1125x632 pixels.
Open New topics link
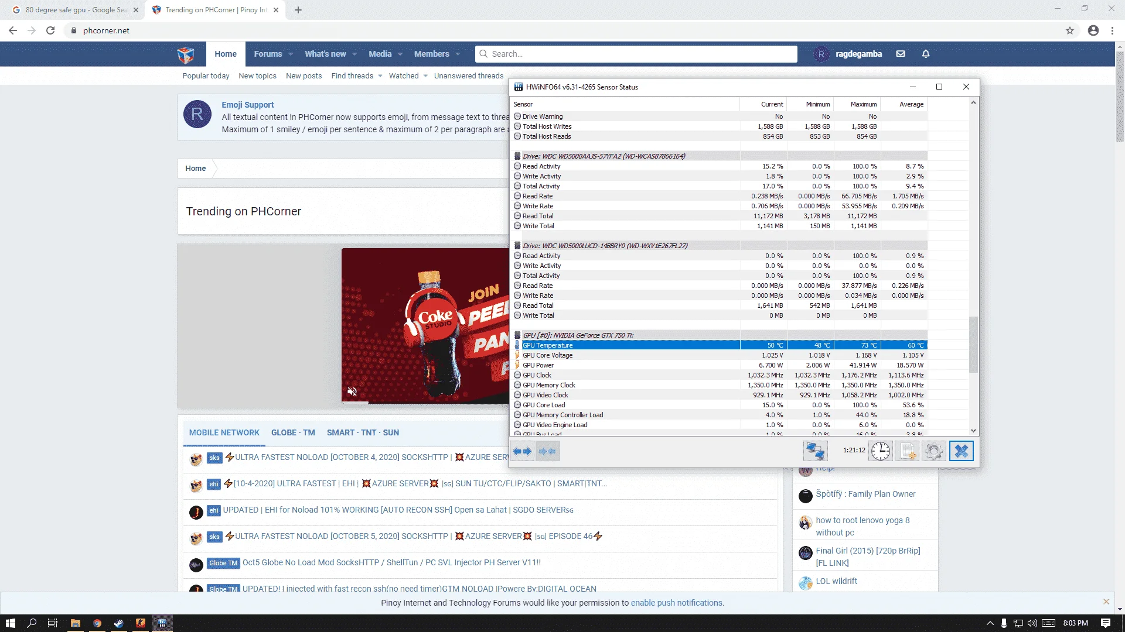257,76
